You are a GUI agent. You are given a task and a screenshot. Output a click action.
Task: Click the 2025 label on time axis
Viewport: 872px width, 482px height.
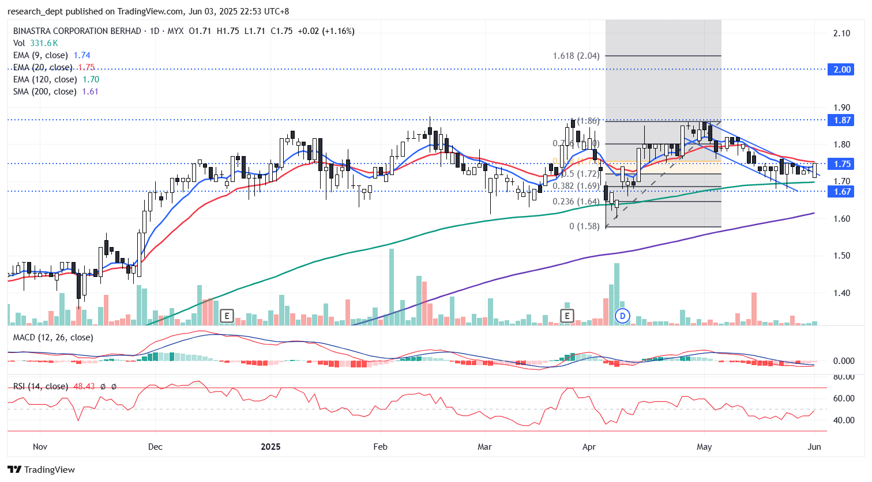(x=270, y=447)
